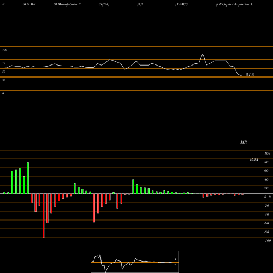Click the tallest green MR histogram bar
The image size is (273, 273).
pyautogui.click(x=28, y=178)
